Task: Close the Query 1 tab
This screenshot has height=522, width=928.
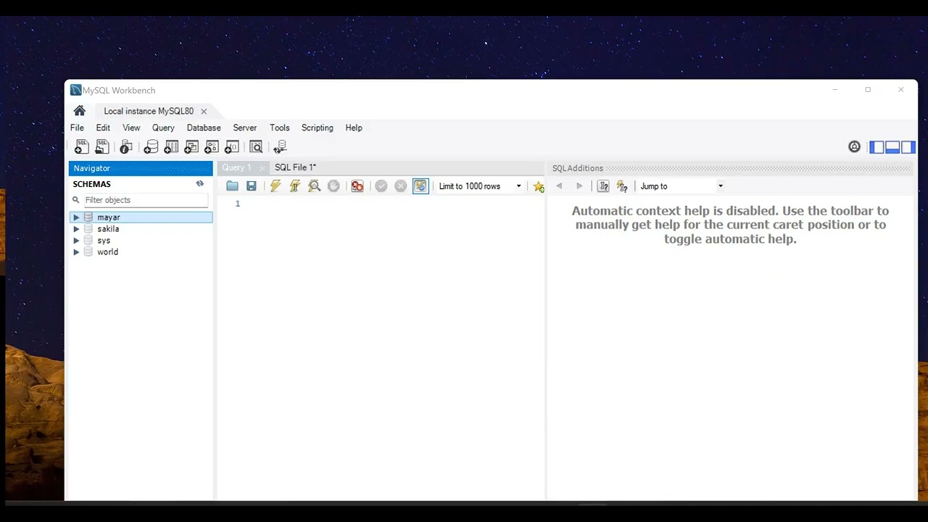Action: [262, 168]
